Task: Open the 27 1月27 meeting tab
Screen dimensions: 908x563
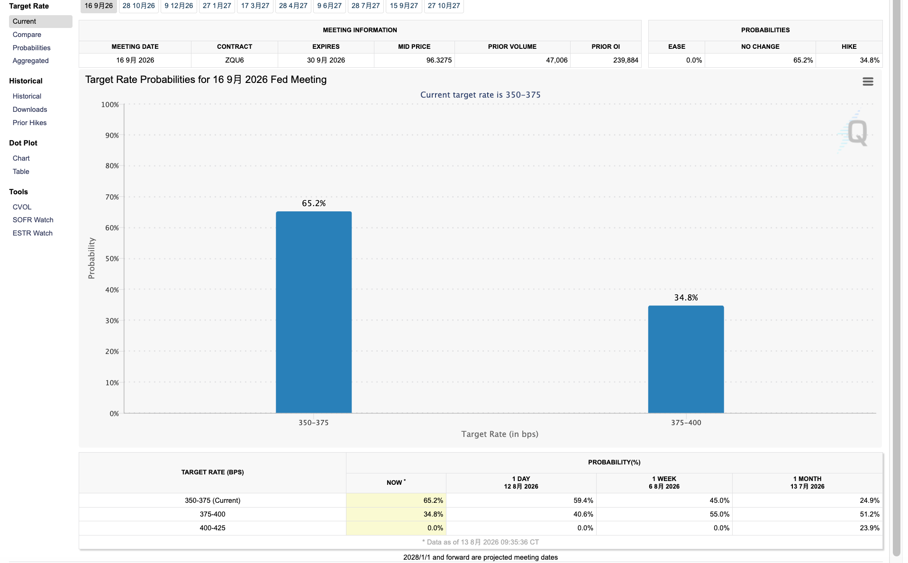Action: 217,6
